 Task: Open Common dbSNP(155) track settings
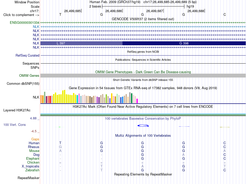click(23, 84)
